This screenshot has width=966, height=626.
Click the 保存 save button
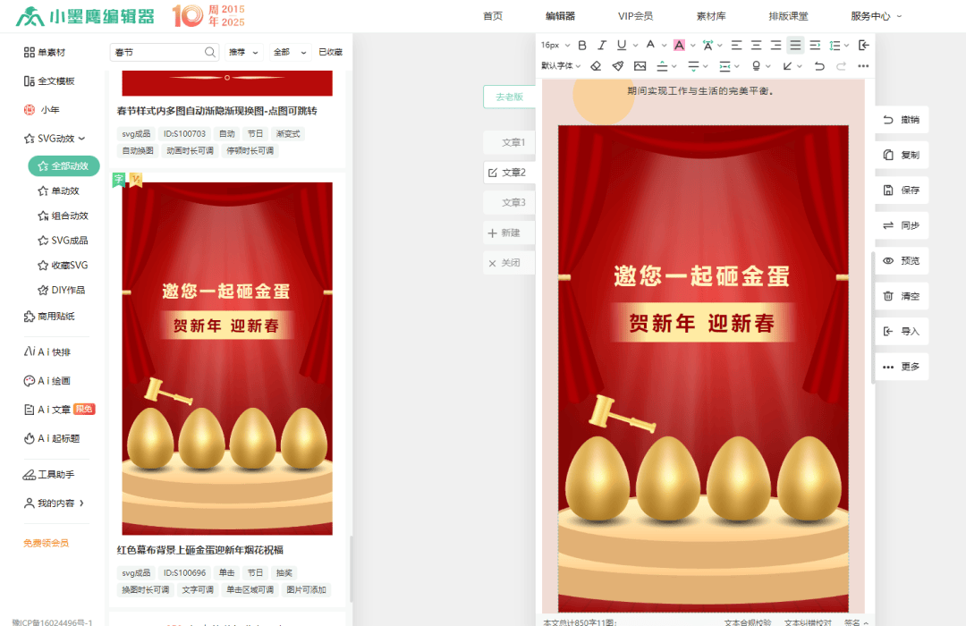(902, 190)
